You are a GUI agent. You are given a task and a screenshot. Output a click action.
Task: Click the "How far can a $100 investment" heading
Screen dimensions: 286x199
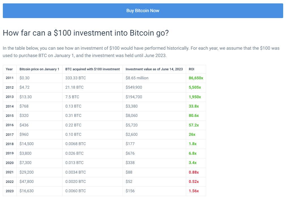(x=86, y=33)
